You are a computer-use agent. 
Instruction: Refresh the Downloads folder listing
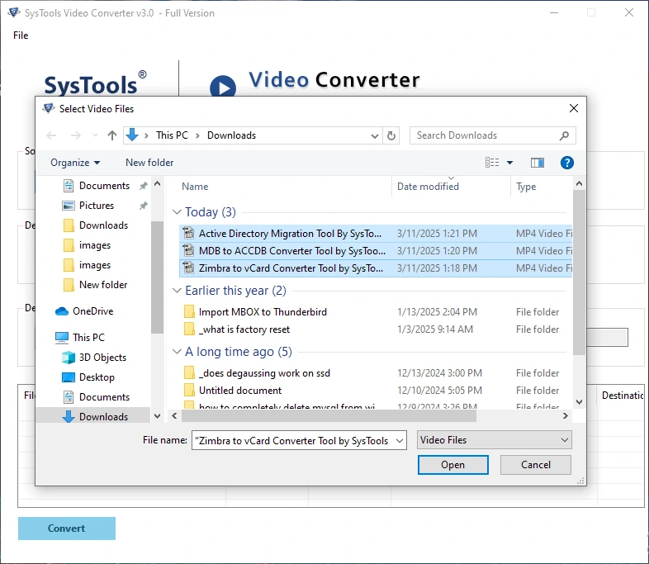click(391, 135)
